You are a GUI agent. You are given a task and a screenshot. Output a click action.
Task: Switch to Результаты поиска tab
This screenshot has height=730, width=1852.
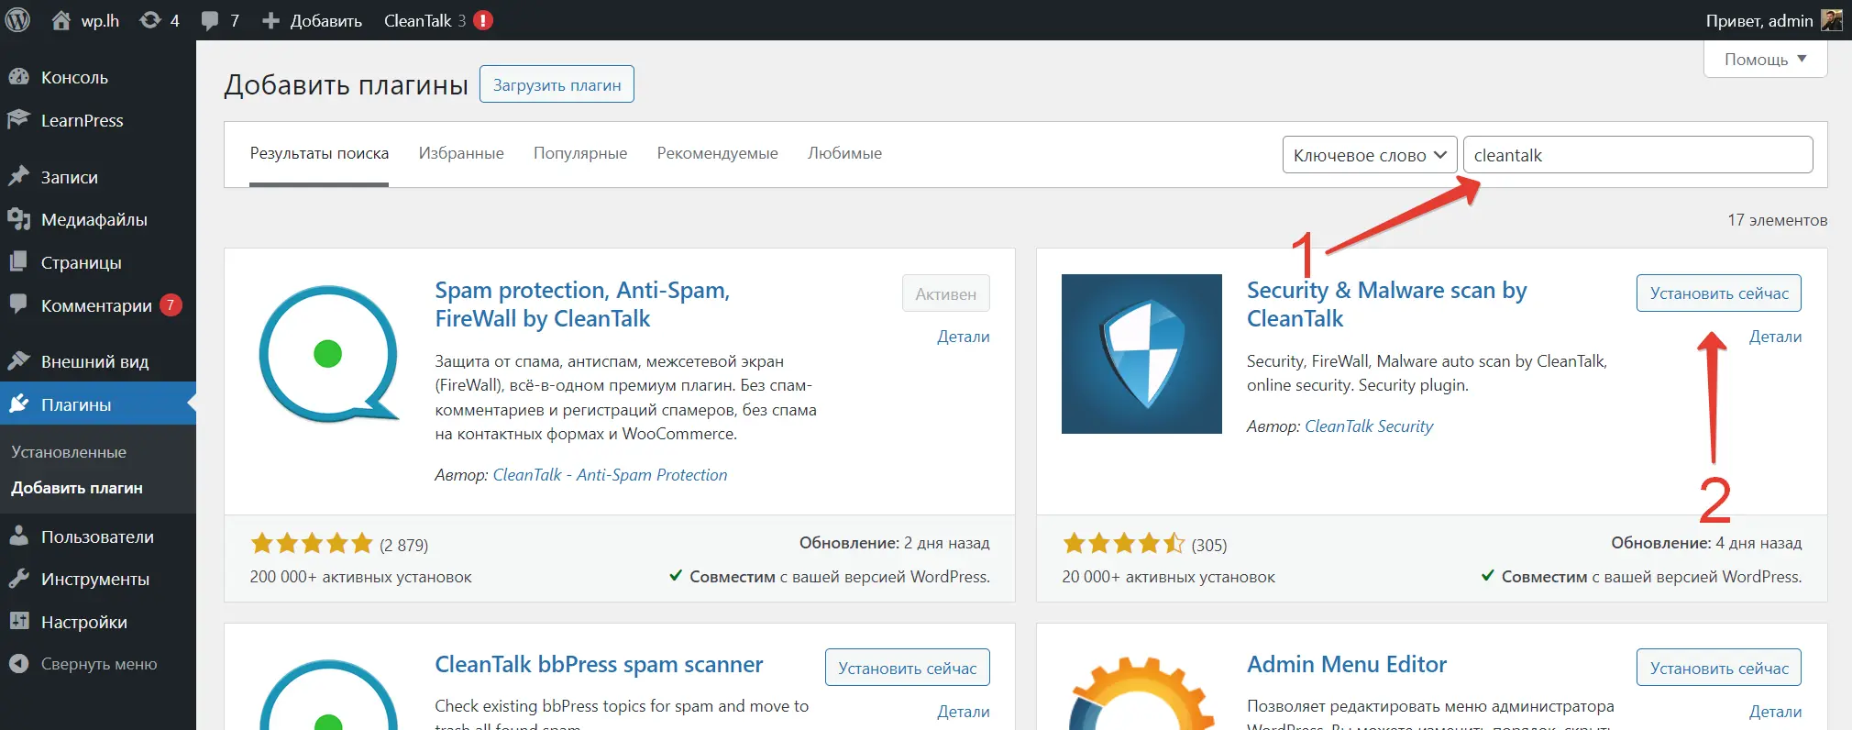pos(319,153)
